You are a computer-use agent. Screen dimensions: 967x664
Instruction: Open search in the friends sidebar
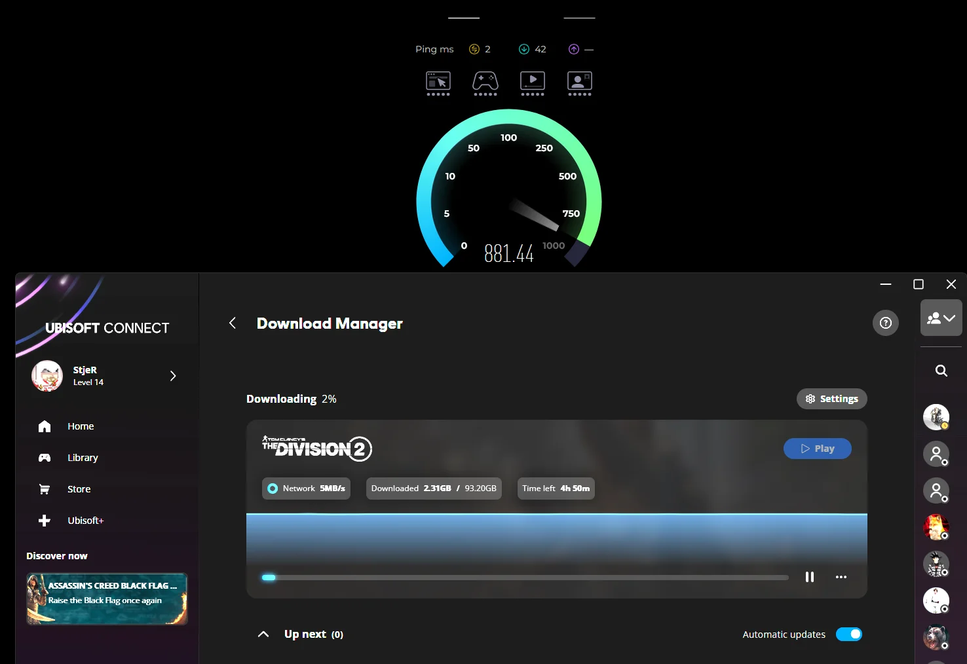pos(941,371)
